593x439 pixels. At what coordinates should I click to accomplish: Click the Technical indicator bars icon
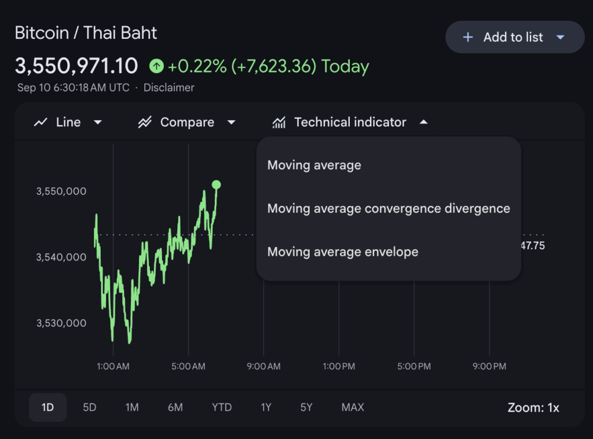[279, 122]
